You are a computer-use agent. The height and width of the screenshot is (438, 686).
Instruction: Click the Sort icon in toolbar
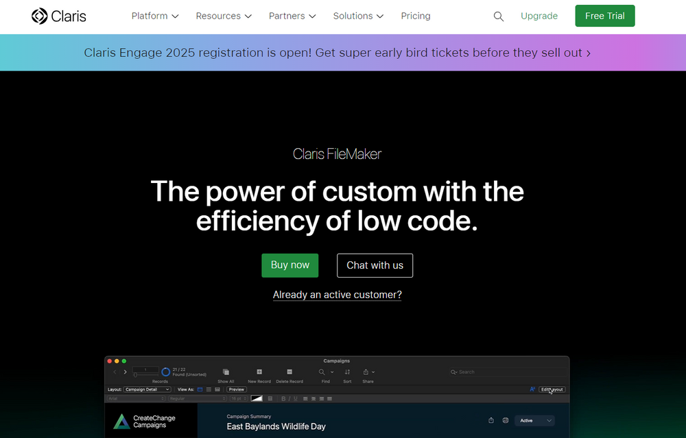[x=347, y=372]
